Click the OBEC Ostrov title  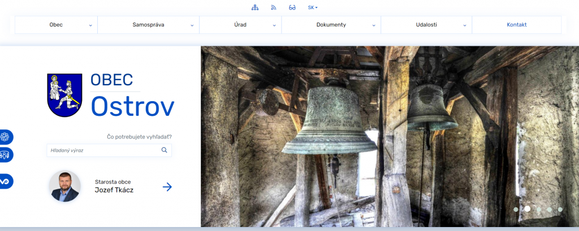(x=132, y=95)
